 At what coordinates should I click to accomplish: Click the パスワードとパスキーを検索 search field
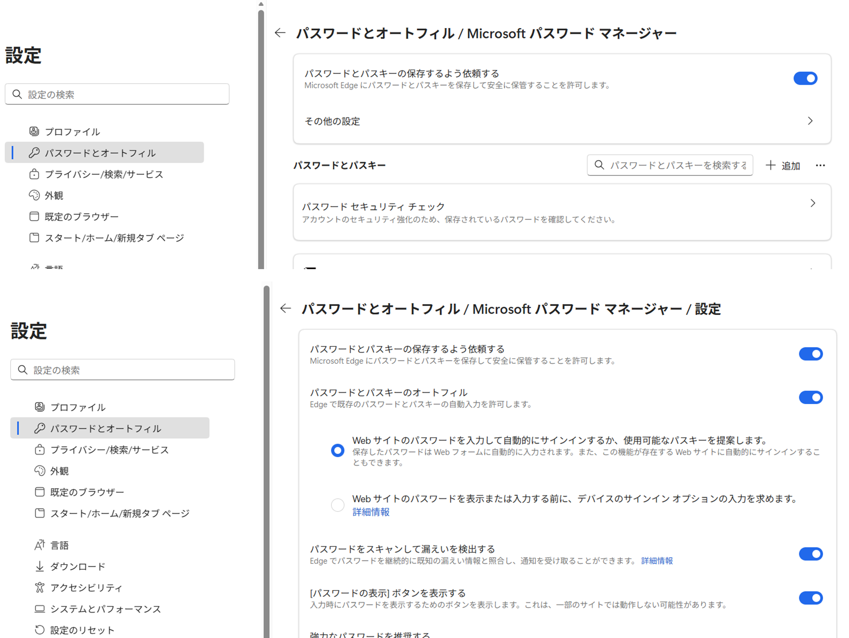pyautogui.click(x=669, y=165)
